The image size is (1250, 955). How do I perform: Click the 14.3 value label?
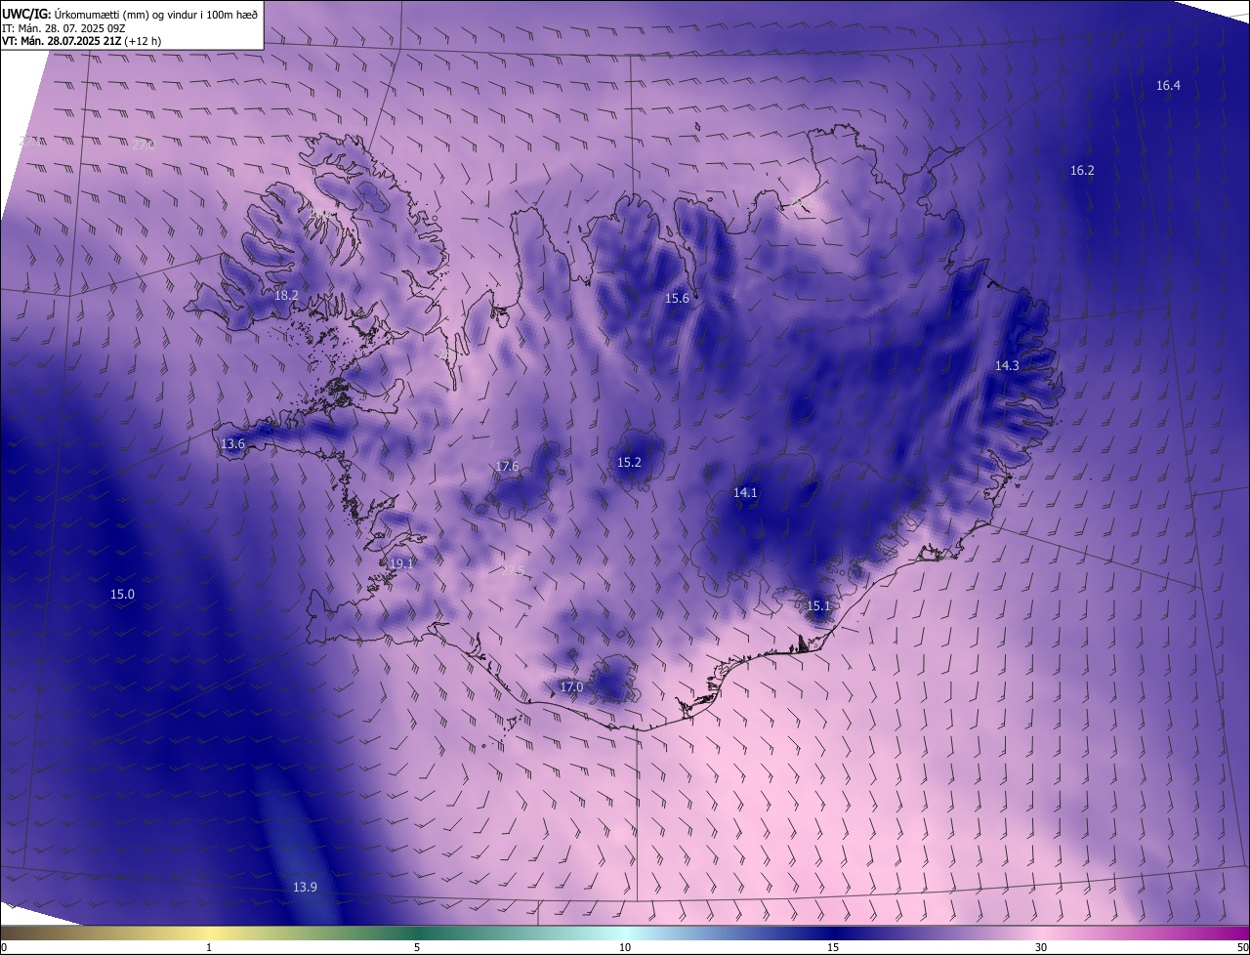[1007, 366]
